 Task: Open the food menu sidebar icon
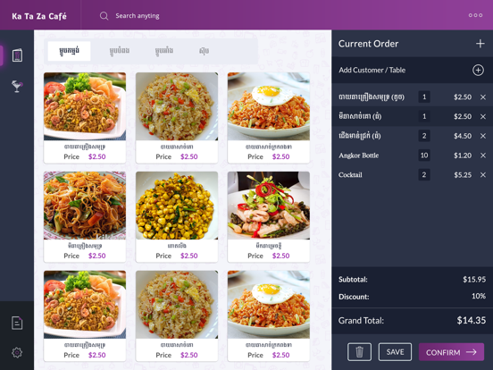pyautogui.click(x=17, y=55)
